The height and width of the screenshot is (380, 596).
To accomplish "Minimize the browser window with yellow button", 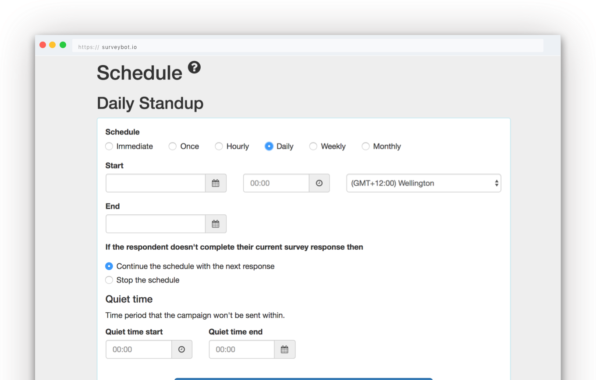I will [53, 45].
